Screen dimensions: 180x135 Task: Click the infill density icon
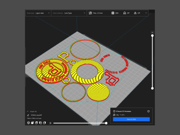coord(113,13)
